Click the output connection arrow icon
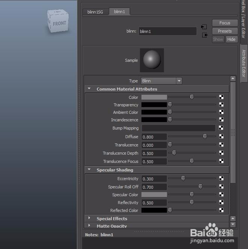Screen dimensions: 248x249 (x=205, y=35)
